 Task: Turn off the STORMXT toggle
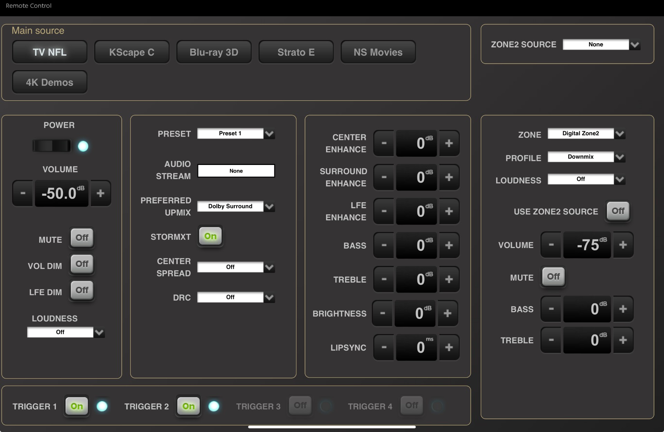click(x=210, y=236)
